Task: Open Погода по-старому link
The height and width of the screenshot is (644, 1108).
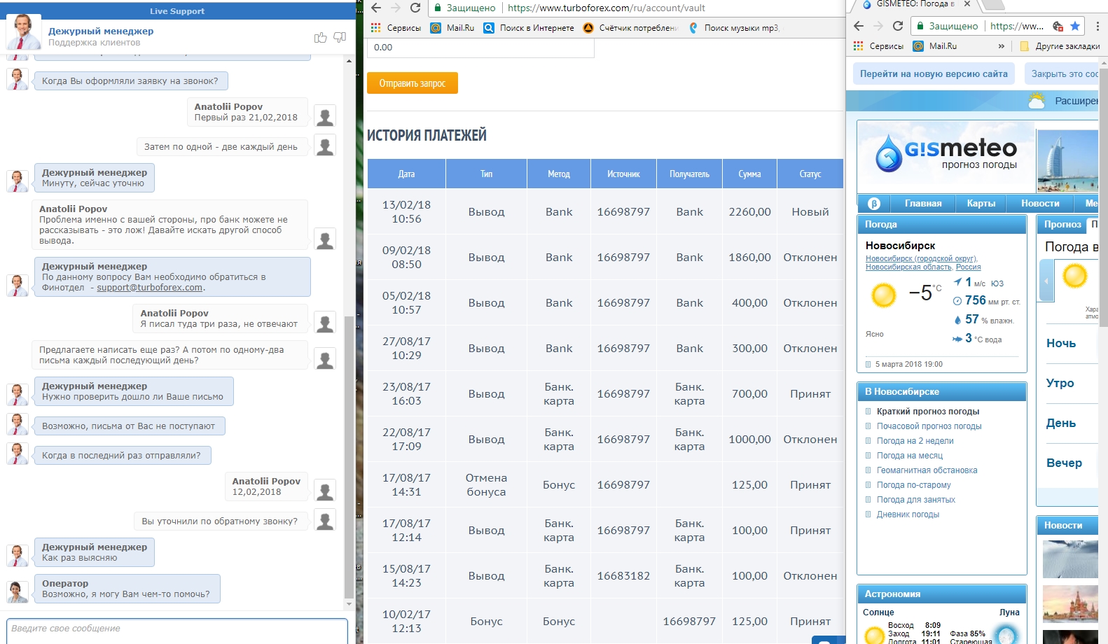Action: 913,485
